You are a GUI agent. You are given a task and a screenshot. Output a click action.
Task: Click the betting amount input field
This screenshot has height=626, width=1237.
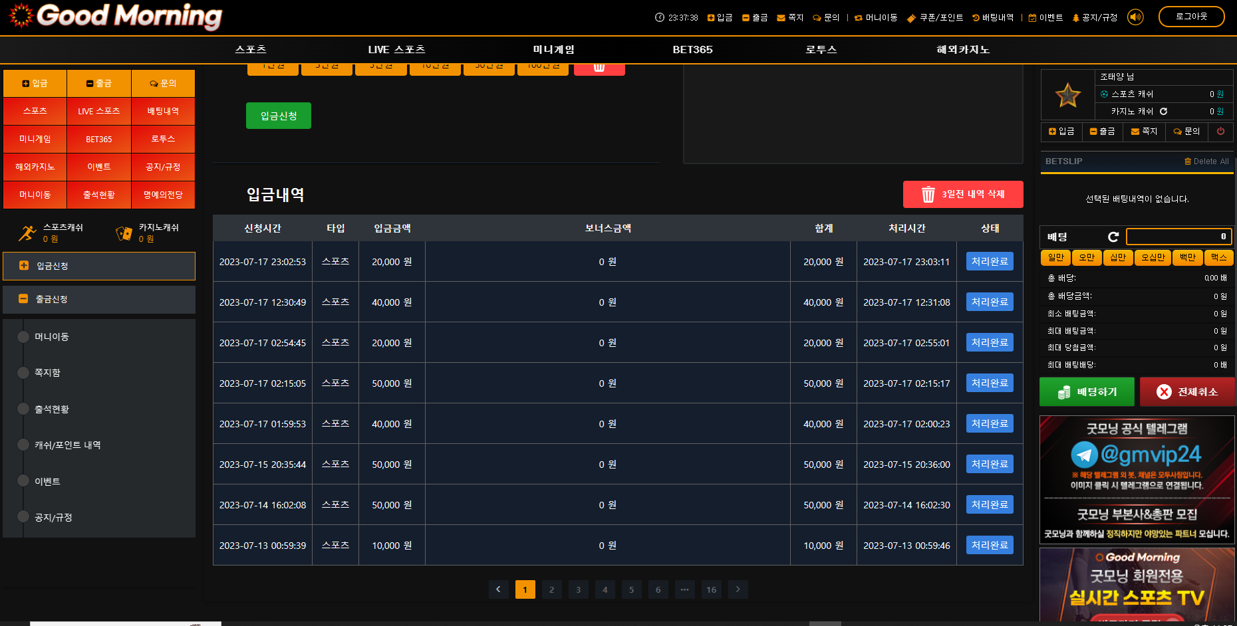[1178, 237]
